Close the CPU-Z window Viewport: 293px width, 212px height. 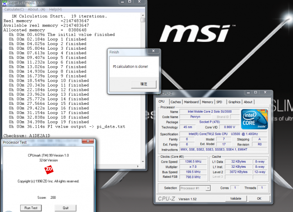coord(266,92)
